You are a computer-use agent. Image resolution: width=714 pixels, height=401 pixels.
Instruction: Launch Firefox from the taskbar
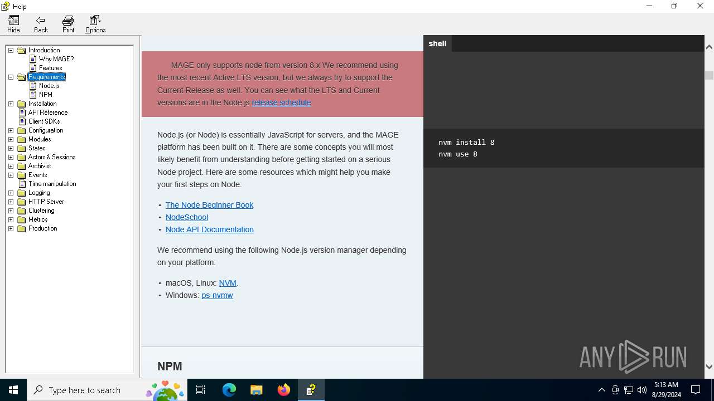point(284,390)
